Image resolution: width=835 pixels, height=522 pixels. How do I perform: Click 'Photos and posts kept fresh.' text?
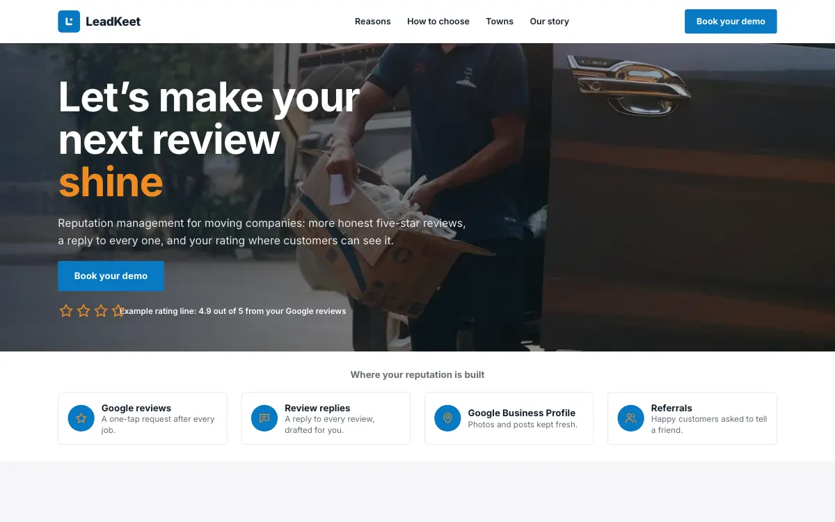pos(523,425)
